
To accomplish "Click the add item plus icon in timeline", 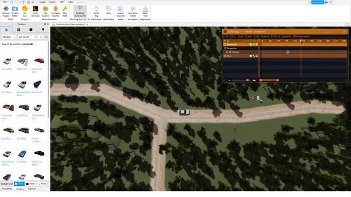I will [225, 40].
